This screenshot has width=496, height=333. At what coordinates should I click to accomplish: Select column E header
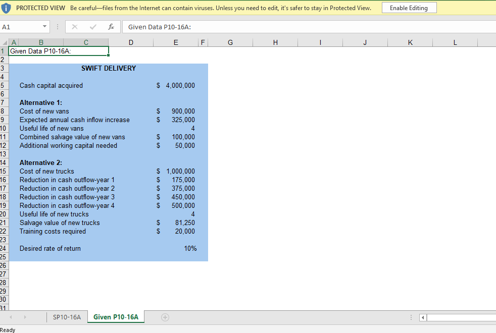tap(176, 42)
